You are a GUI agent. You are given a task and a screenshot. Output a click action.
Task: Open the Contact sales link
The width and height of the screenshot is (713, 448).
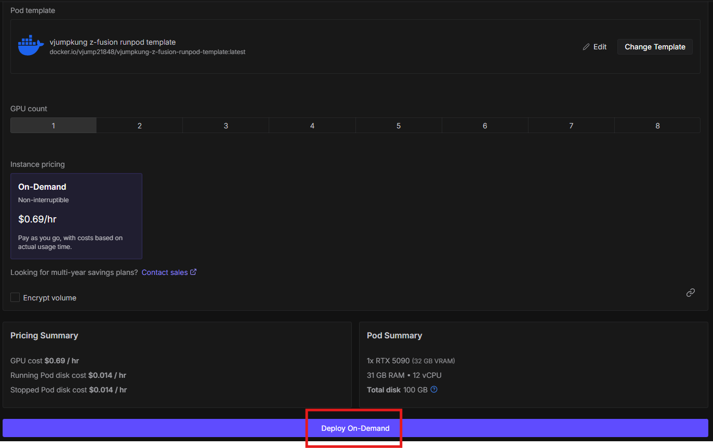point(164,272)
